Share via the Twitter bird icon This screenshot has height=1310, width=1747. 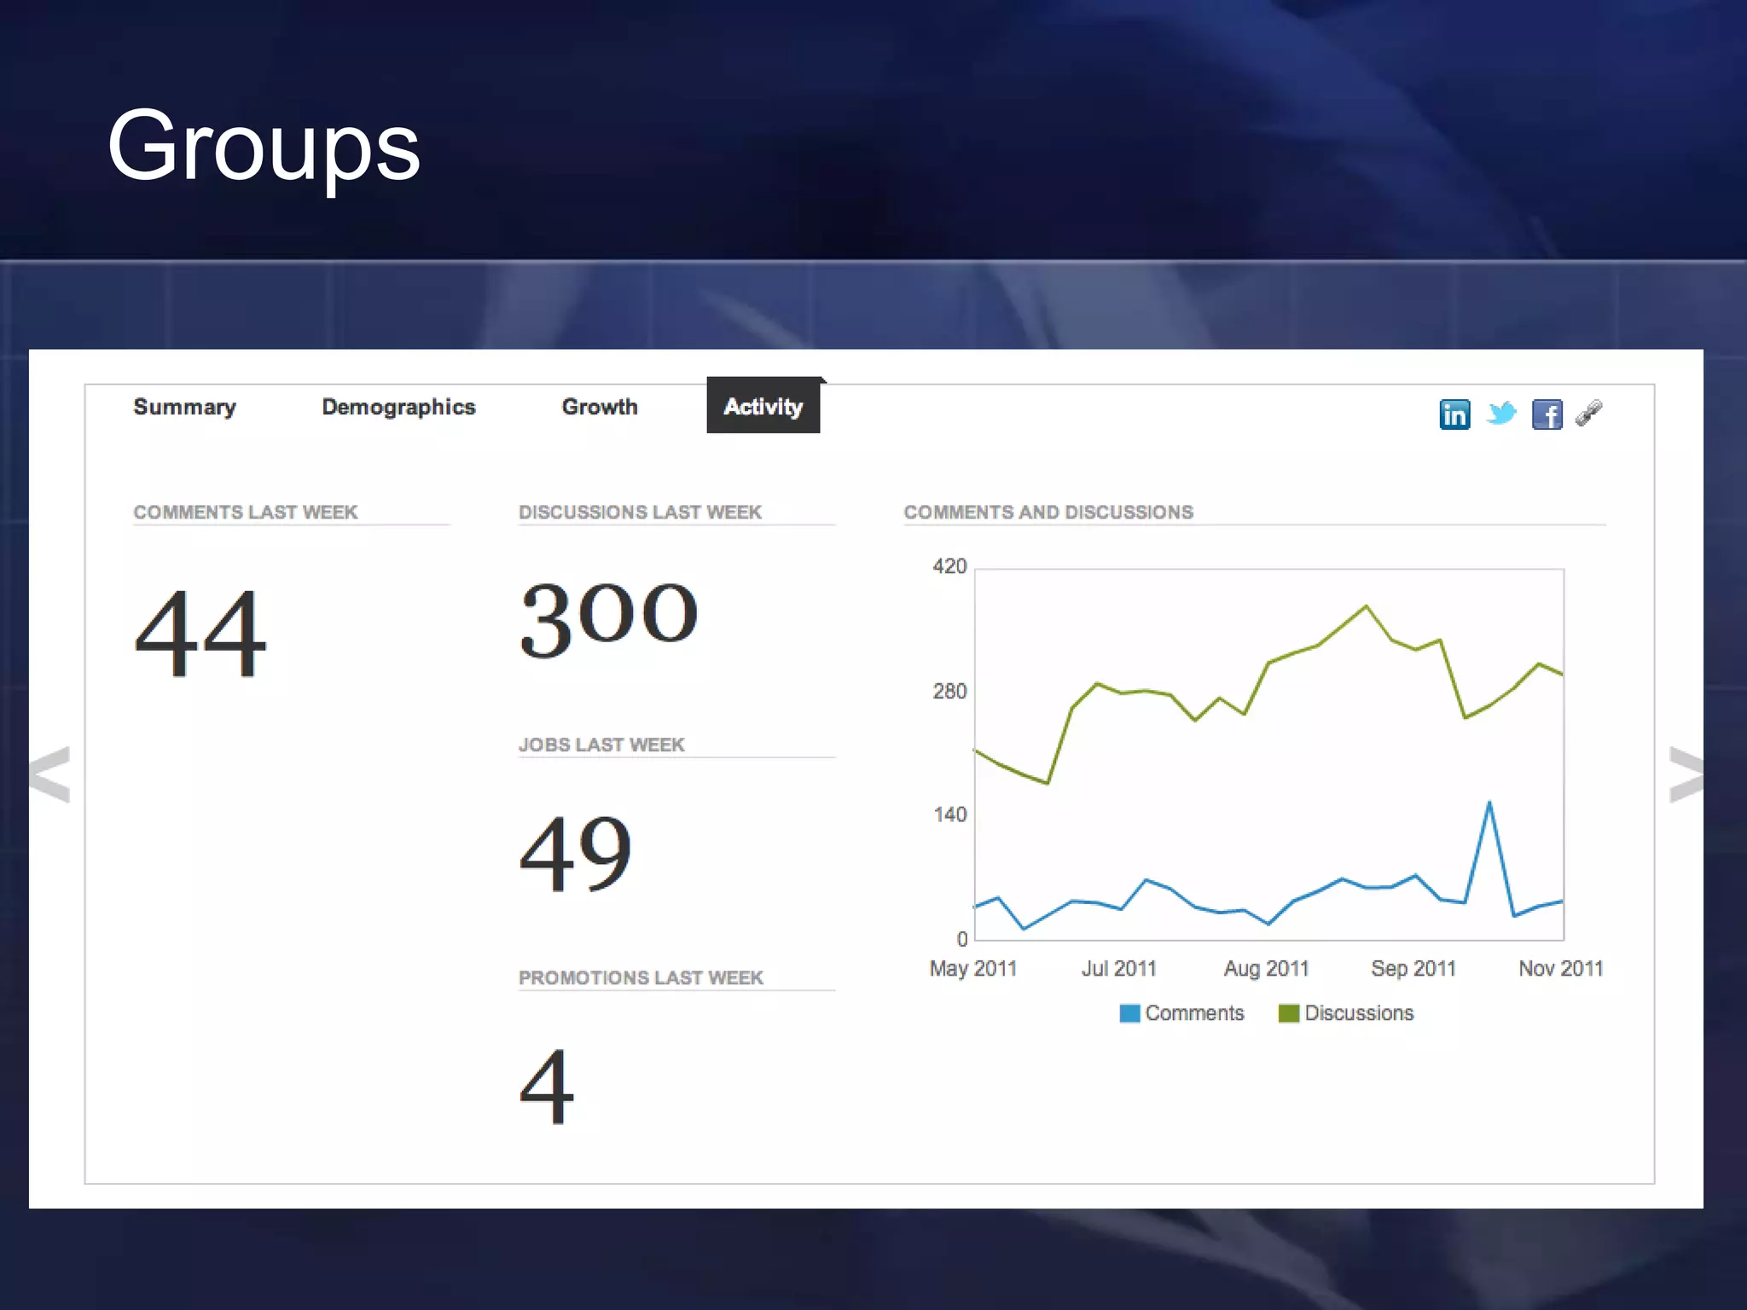(1501, 414)
